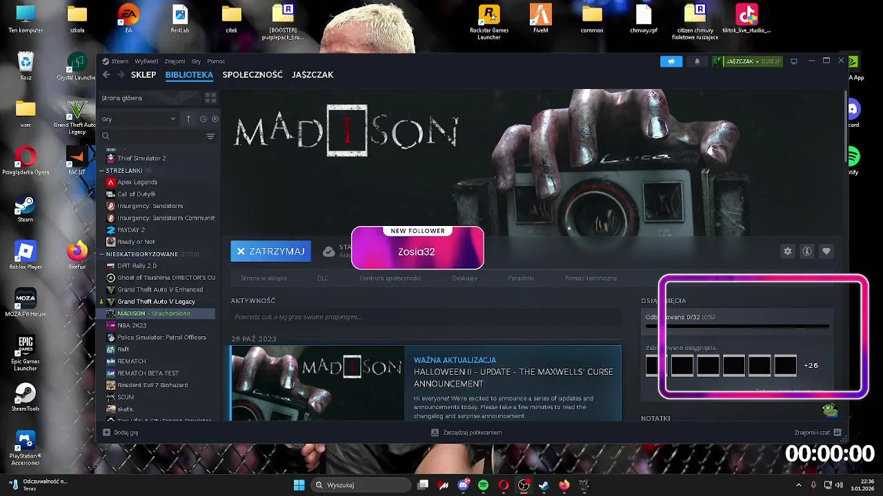
Task: Click the game page vertical scrollbar
Action: point(846,127)
